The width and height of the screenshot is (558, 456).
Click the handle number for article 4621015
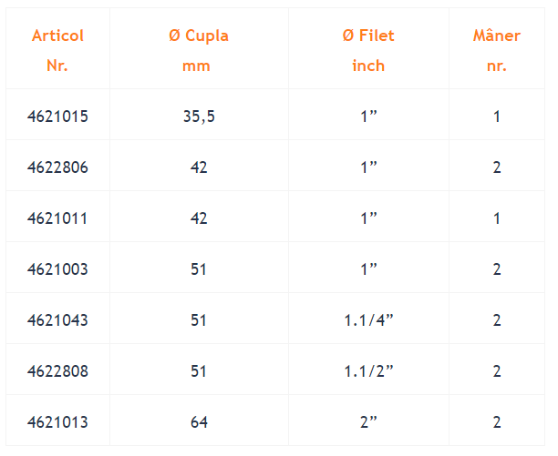point(497,117)
